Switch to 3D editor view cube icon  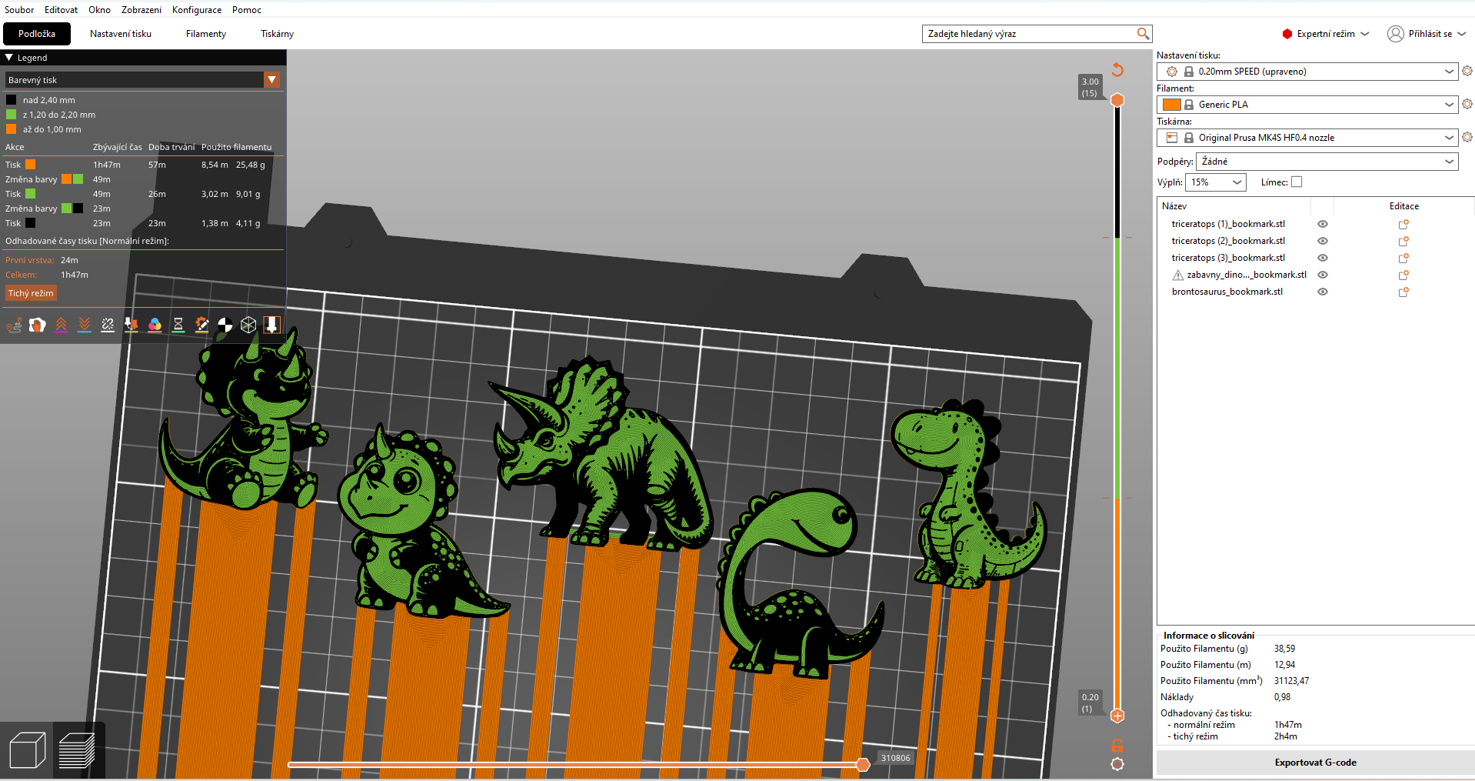click(x=27, y=750)
